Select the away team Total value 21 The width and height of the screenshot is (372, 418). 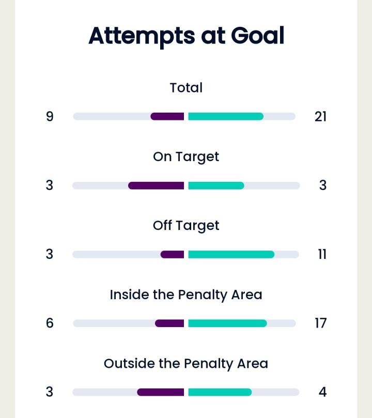pos(320,117)
